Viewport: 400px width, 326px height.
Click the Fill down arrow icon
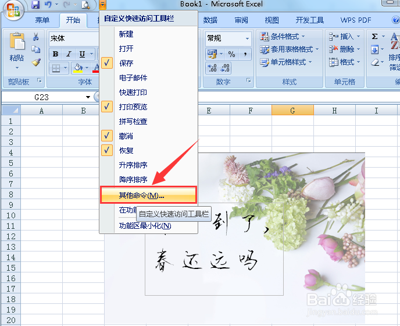pyautogui.click(x=374, y=49)
